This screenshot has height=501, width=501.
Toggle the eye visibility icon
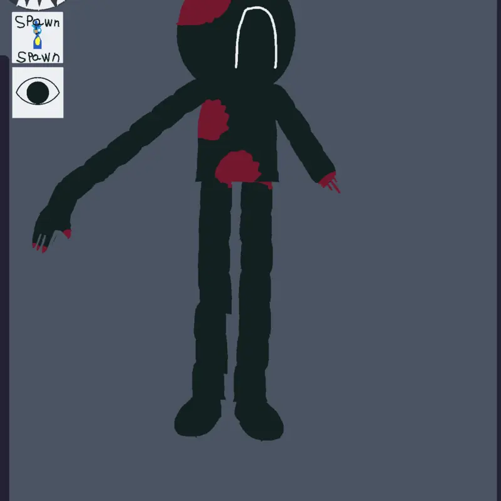pos(38,92)
